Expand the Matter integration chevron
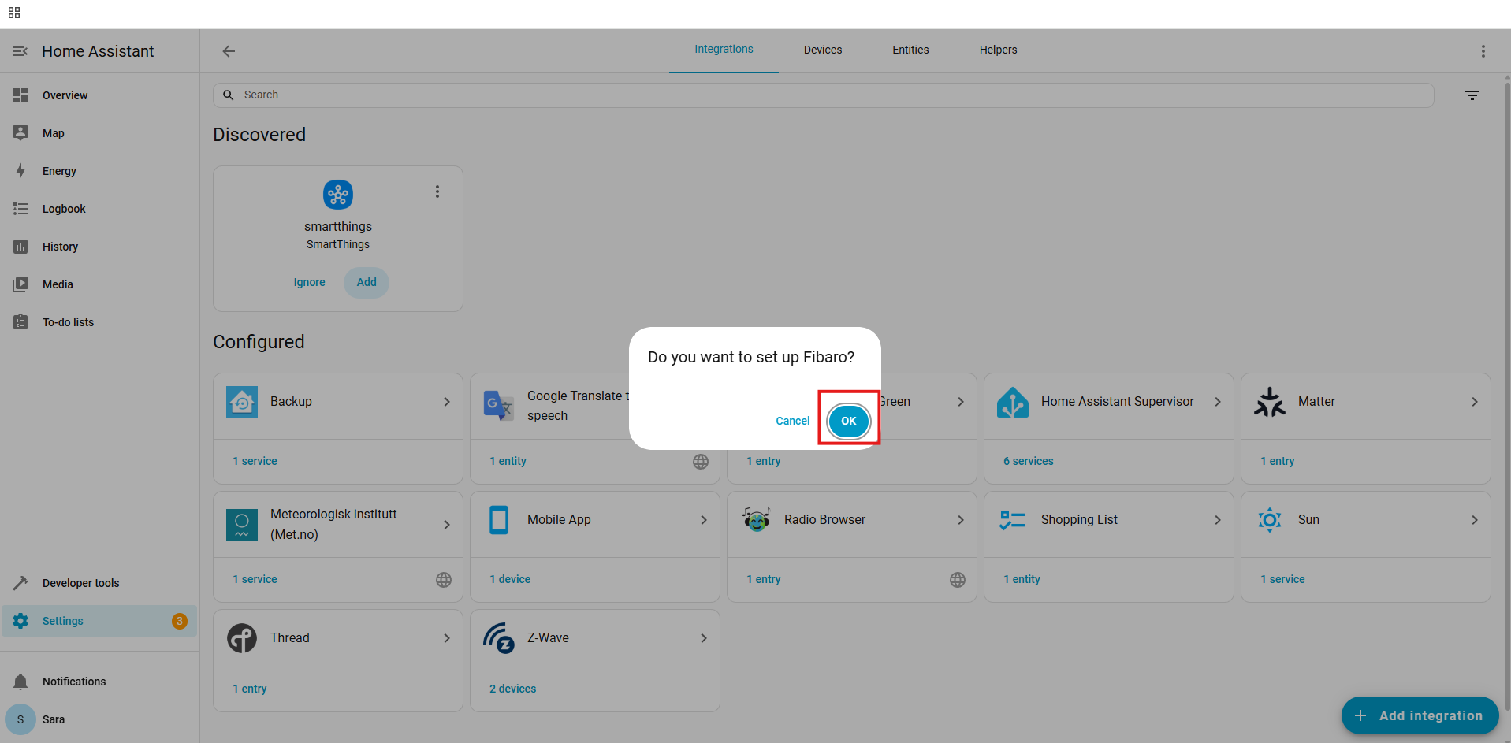Viewport: 1511px width, 743px height. coord(1475,402)
